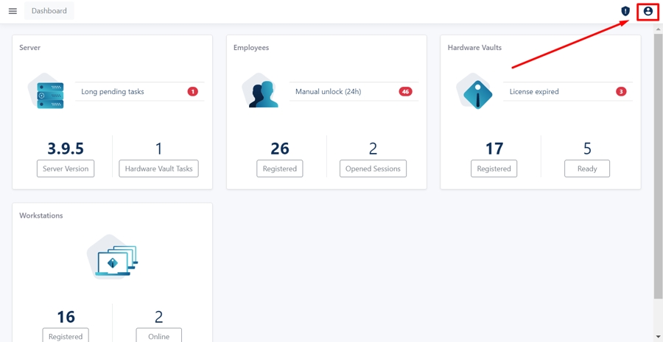Open Hardware Vault Tasks
Screen dimensions: 663x342
click(158, 168)
